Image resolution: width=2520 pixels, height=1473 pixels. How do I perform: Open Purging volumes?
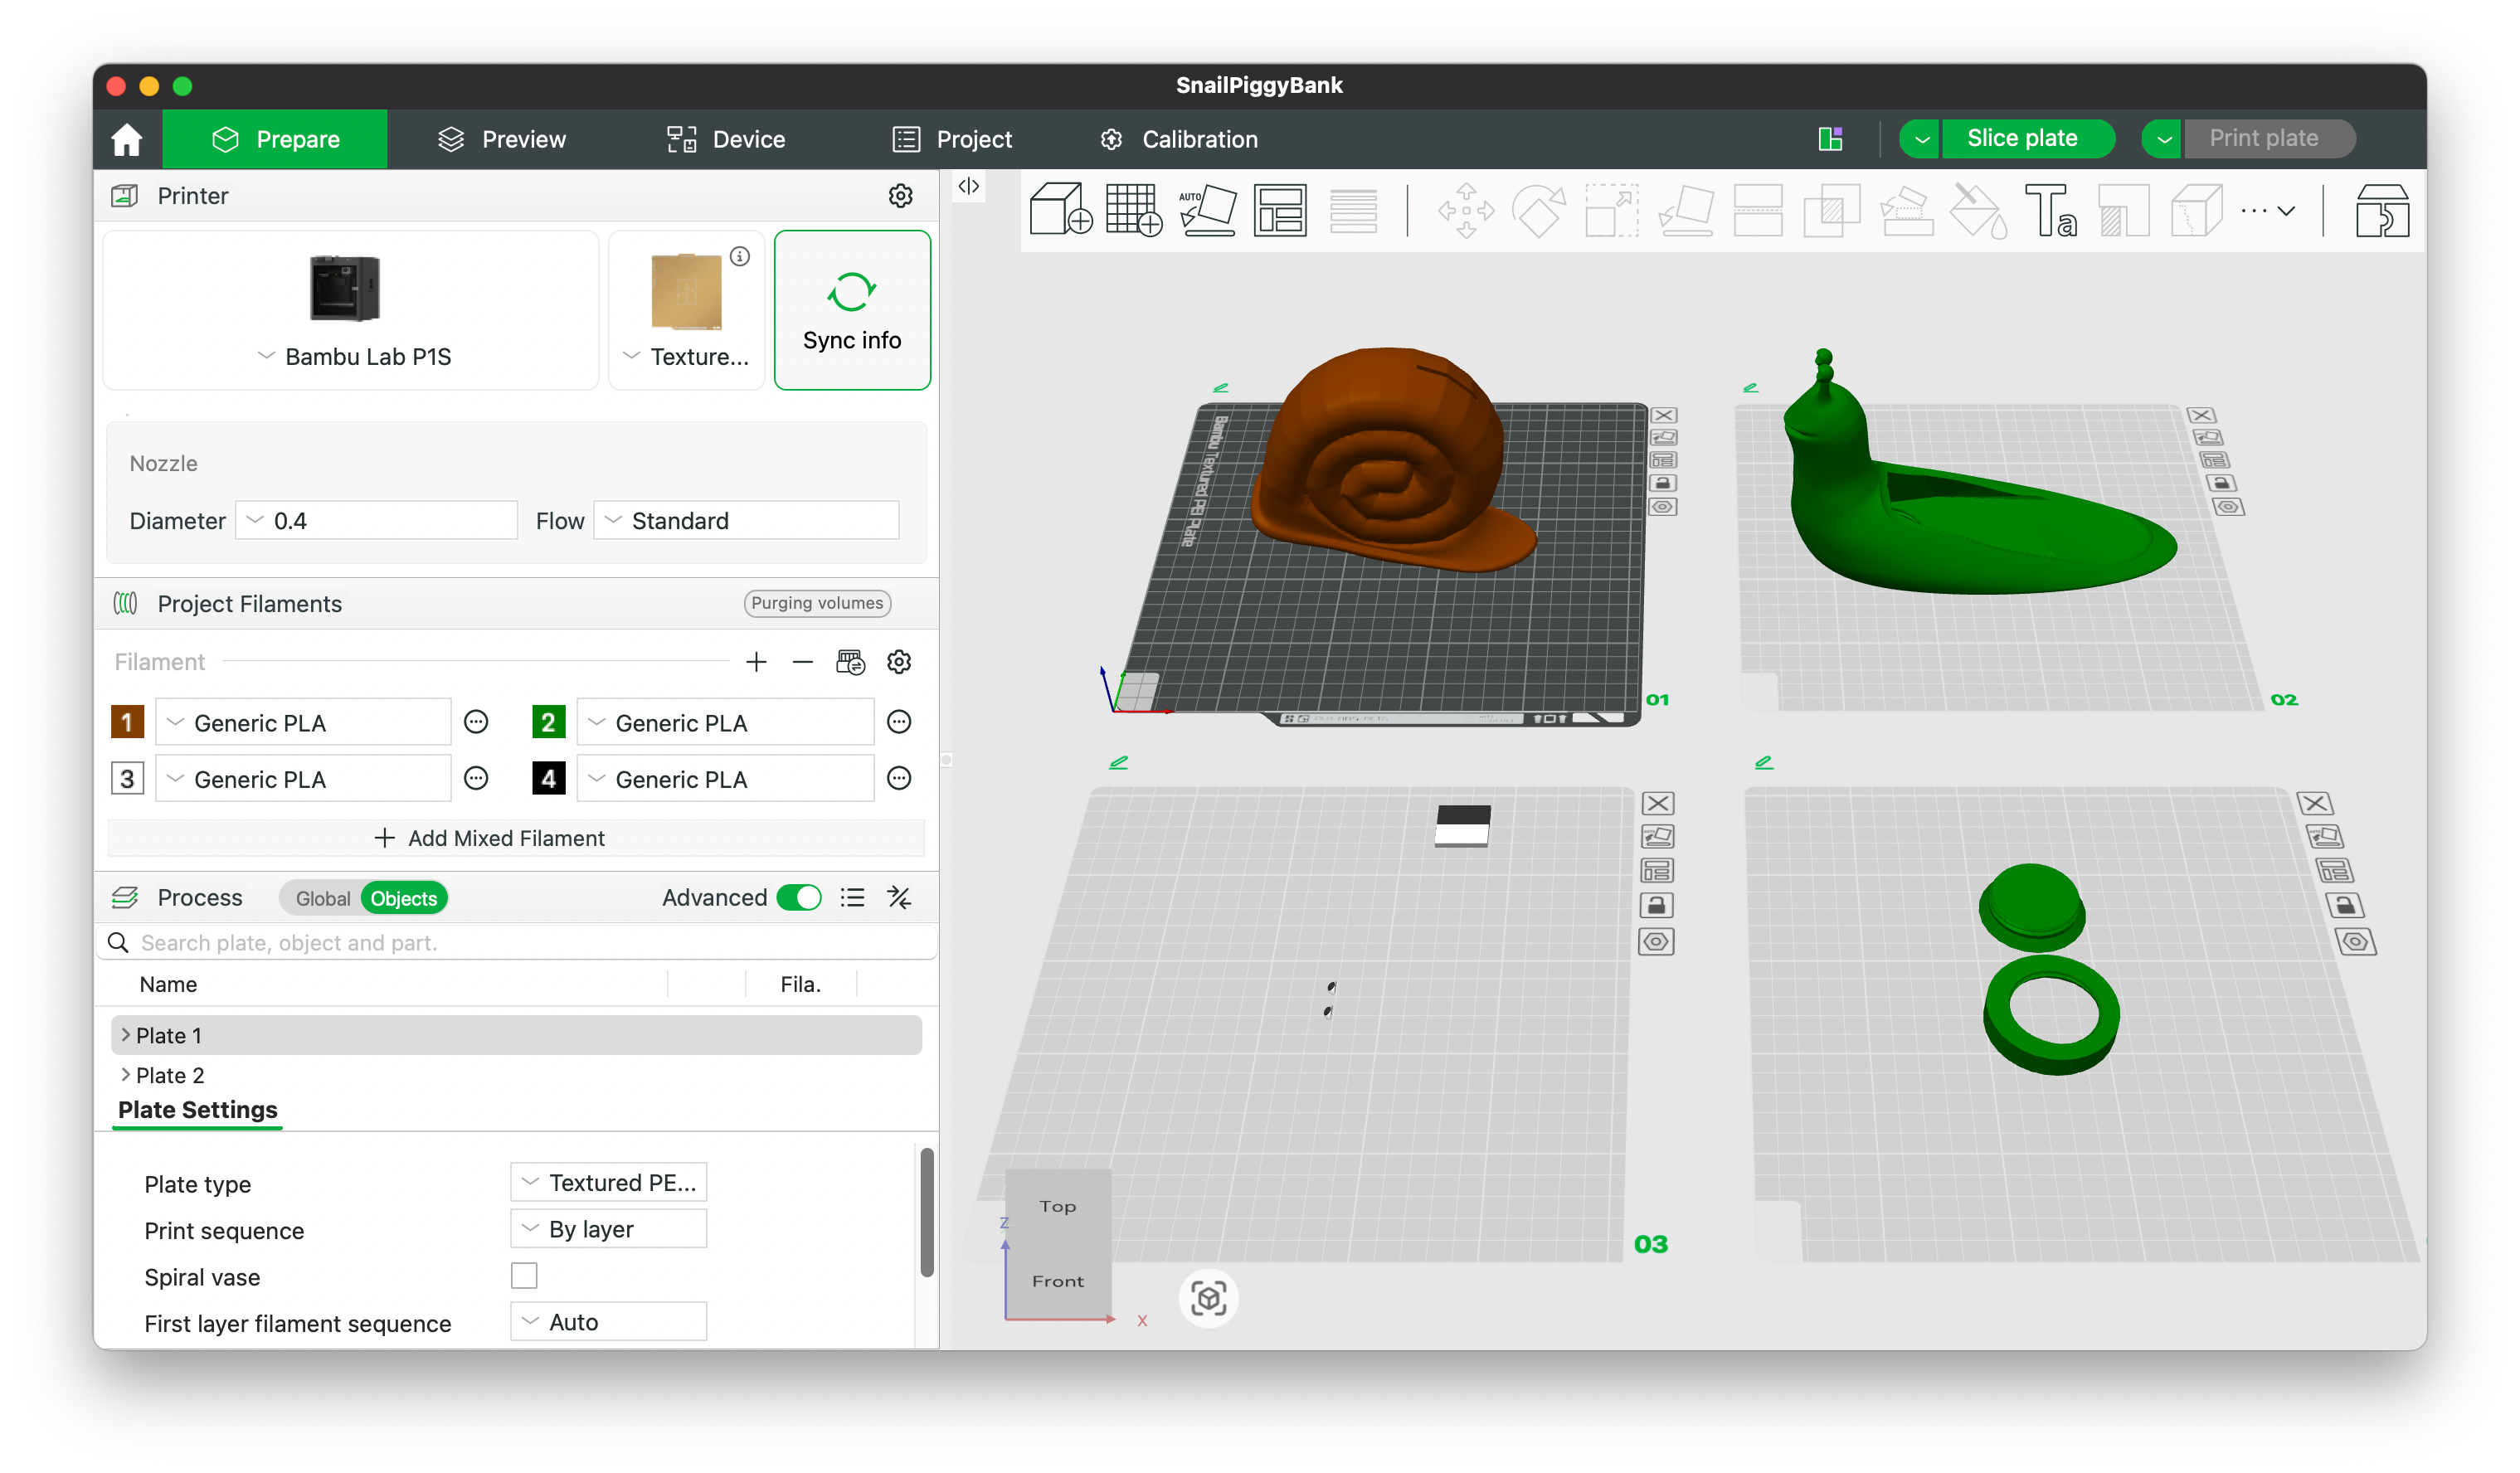tap(816, 603)
